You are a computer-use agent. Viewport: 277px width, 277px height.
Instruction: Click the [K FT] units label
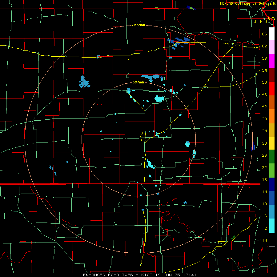pos(260,22)
